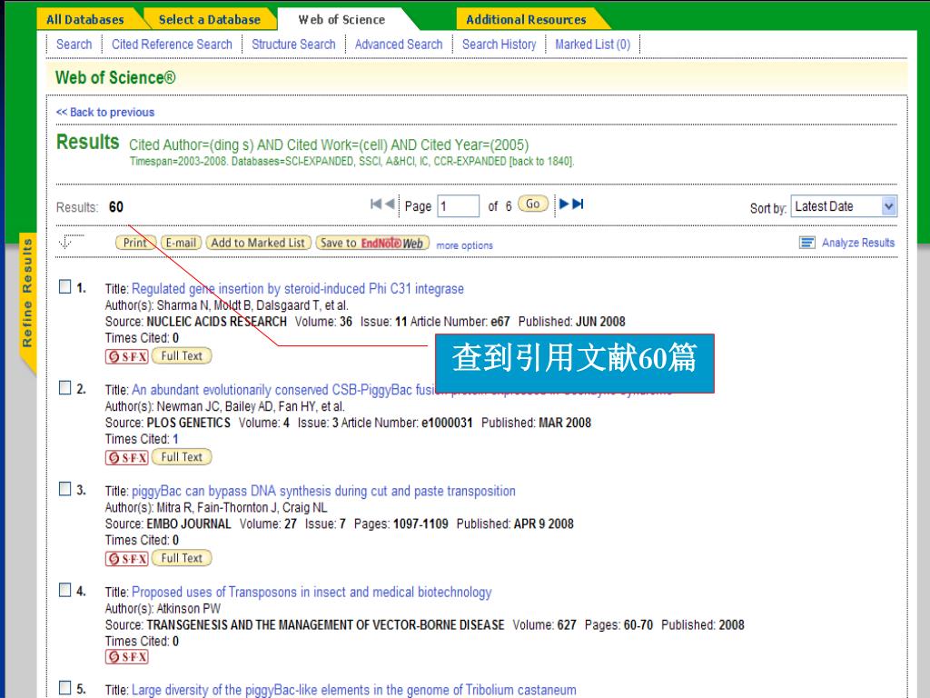The height and width of the screenshot is (698, 930).
Task: Click the Go page button
Action: tap(532, 204)
